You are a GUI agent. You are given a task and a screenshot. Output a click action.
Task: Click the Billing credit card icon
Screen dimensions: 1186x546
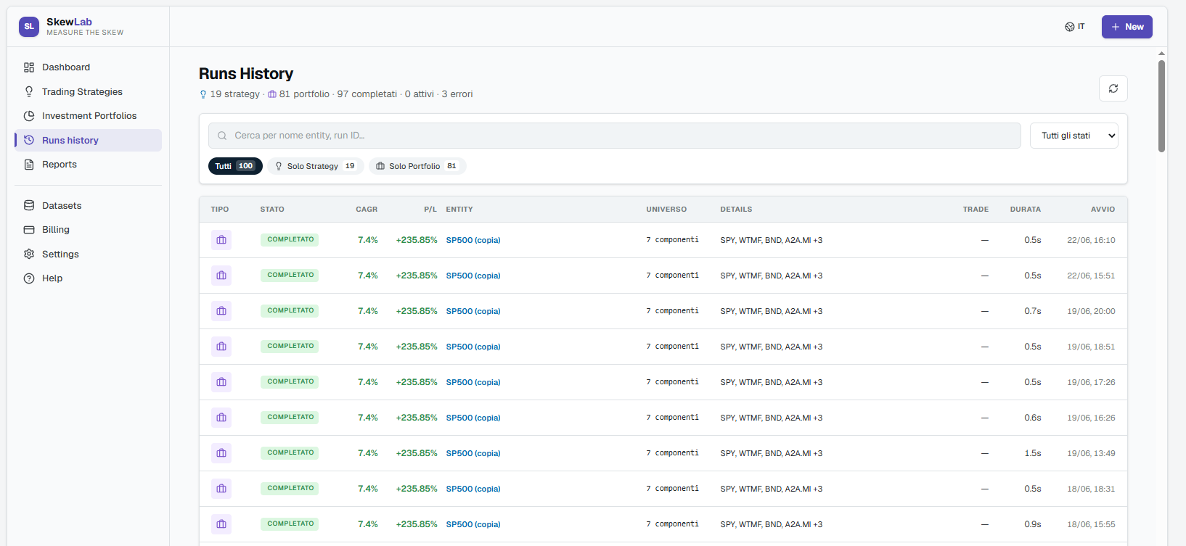click(29, 230)
